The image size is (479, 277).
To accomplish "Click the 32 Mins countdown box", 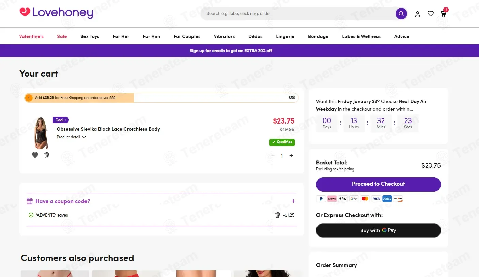I will coord(381,123).
